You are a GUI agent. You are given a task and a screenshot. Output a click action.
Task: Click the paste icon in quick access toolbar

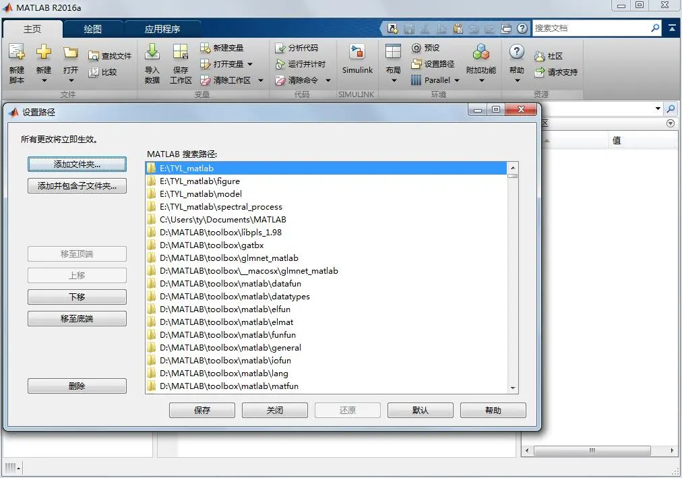click(458, 28)
